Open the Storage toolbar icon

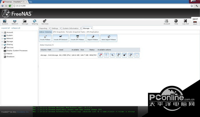25,22
